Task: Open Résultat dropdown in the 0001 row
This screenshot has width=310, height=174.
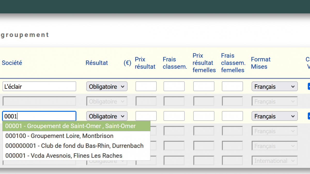Action: point(107,116)
